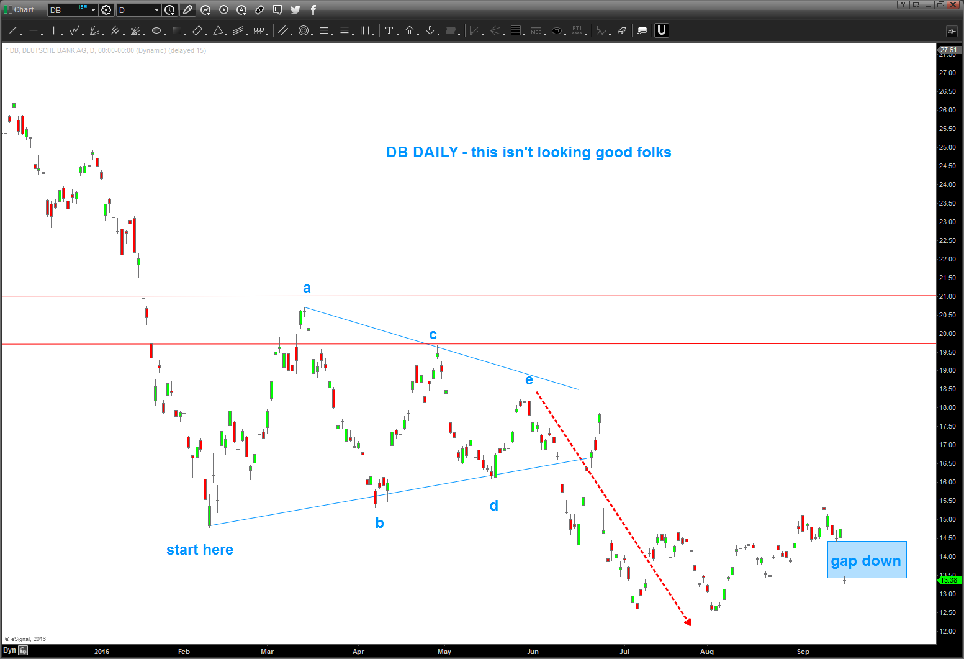Toggle the time lock next to Dyn
The width and height of the screenshot is (964, 659).
(x=24, y=651)
